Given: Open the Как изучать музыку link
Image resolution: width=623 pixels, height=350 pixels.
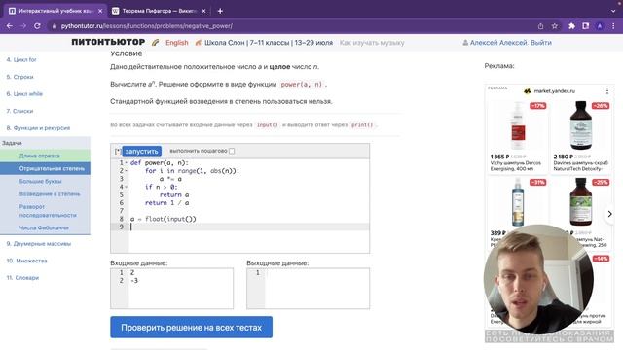Looking at the screenshot, I should click(372, 43).
